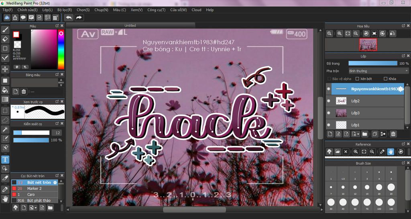Screen dimensions: 411x219
Task: Open the Tệp(F) menu
Action: point(7,10)
